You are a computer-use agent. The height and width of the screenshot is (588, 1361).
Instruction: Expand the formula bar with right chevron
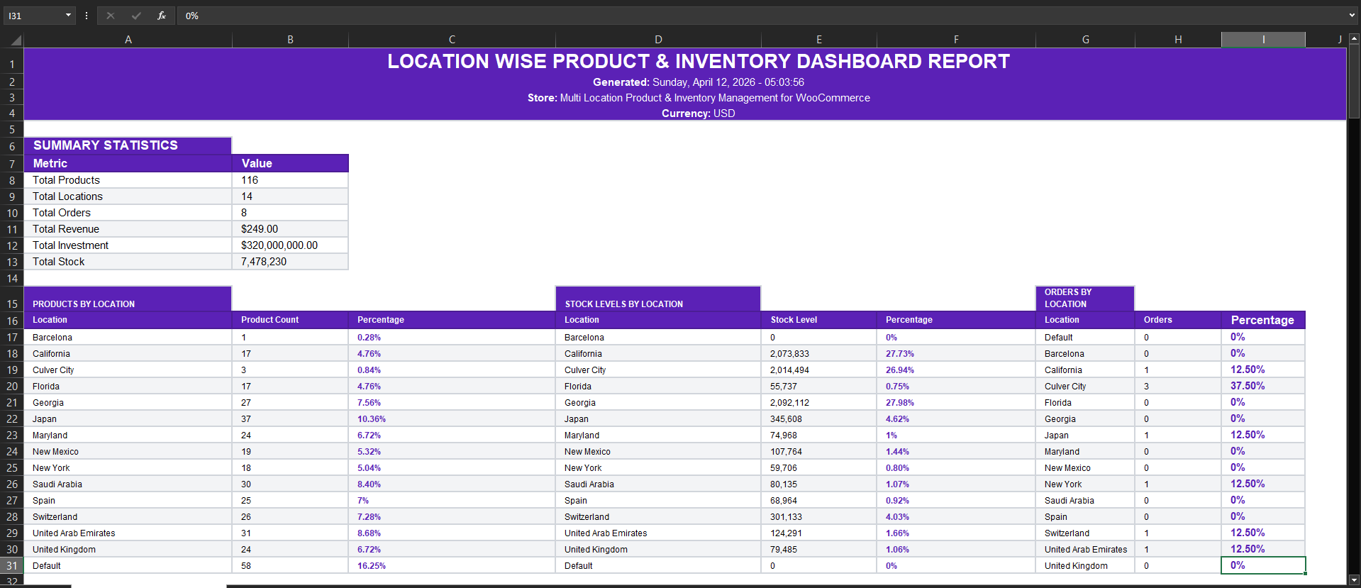click(1352, 16)
